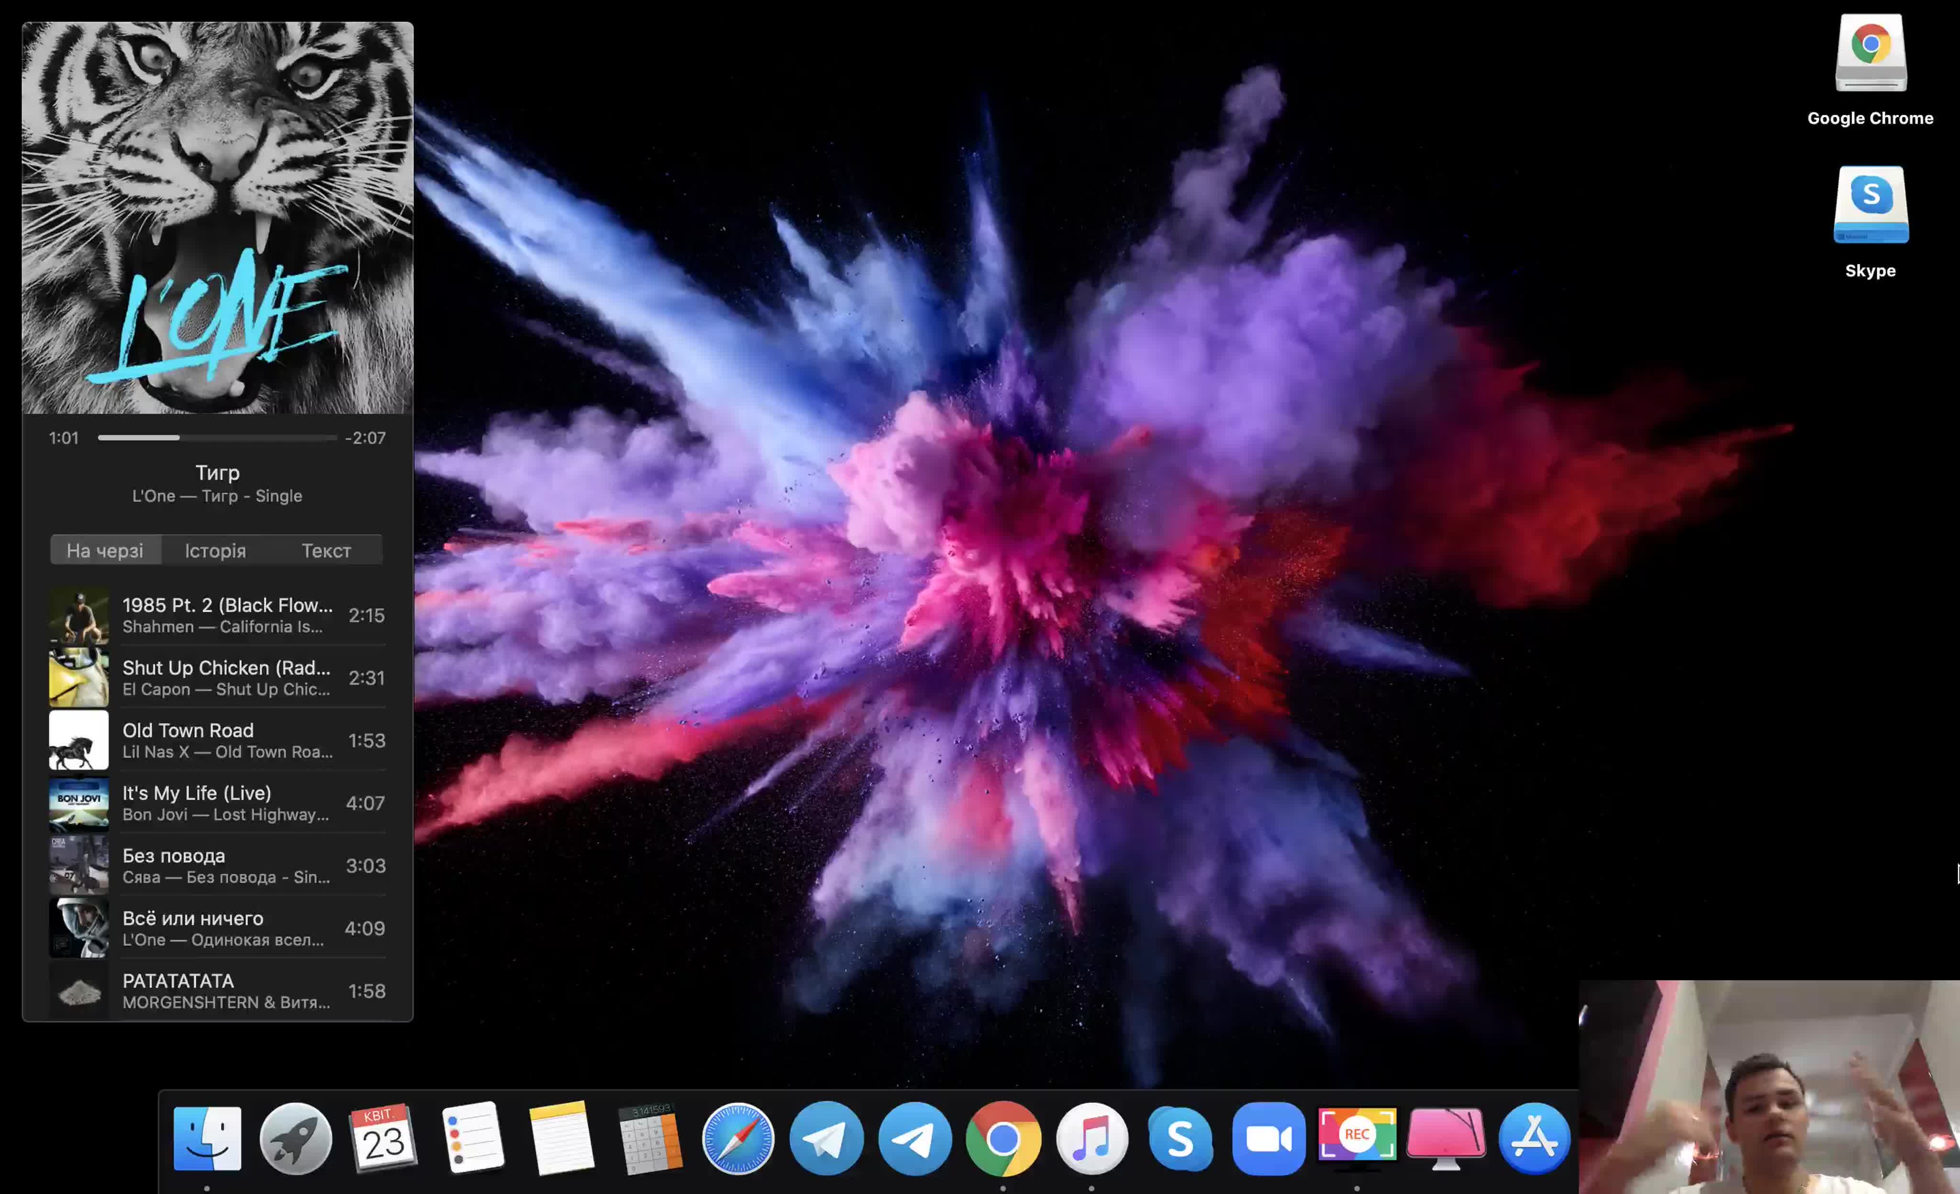
Task: Open the Calendar app in dock
Action: point(384,1138)
